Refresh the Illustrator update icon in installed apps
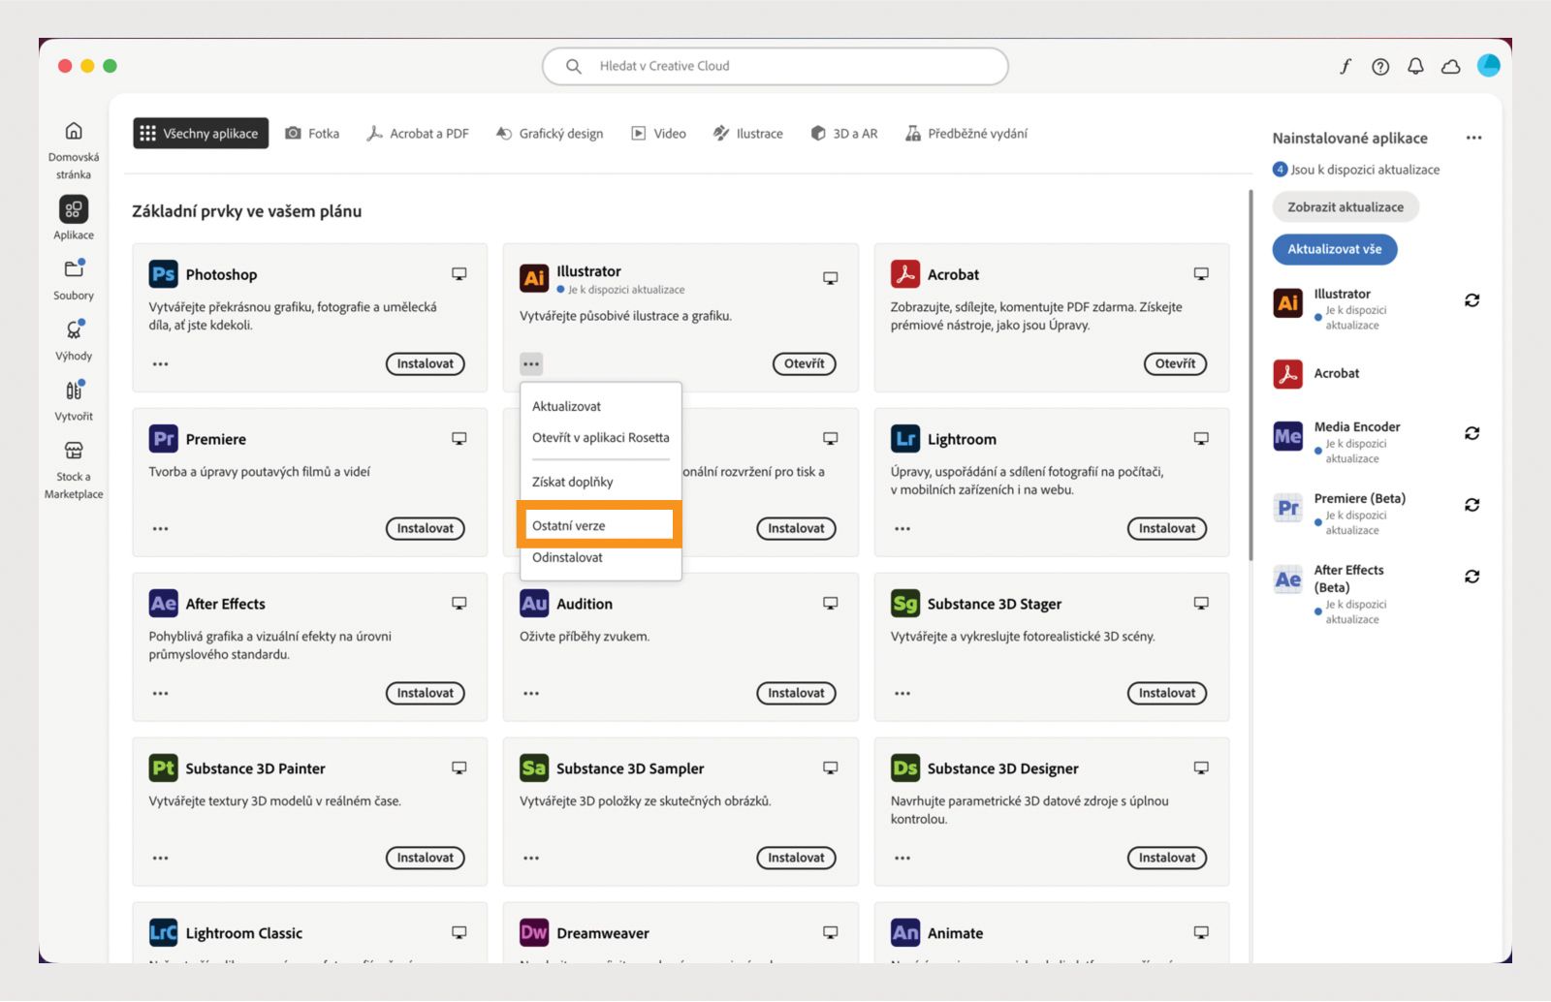Viewport: 1551px width, 1002px height. pos(1472,300)
